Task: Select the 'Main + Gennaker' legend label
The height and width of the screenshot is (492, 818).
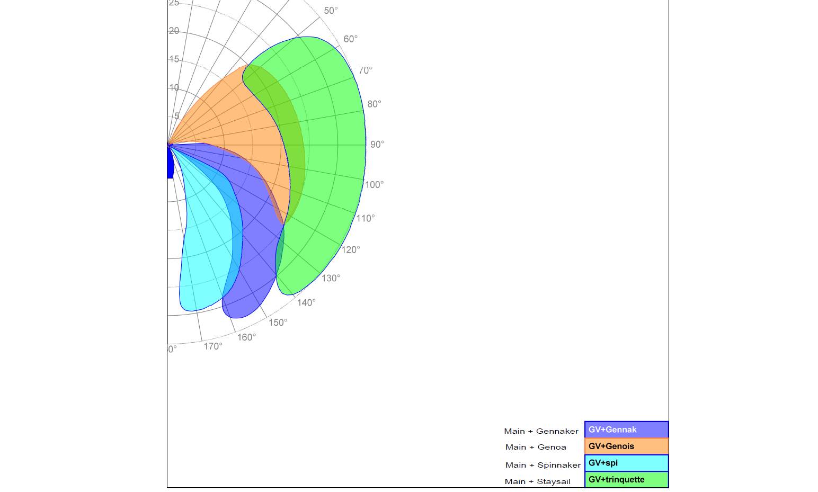Action: coord(541,431)
